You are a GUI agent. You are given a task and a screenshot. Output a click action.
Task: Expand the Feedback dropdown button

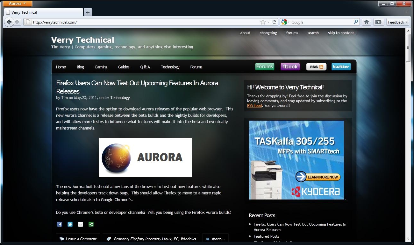(x=398, y=22)
